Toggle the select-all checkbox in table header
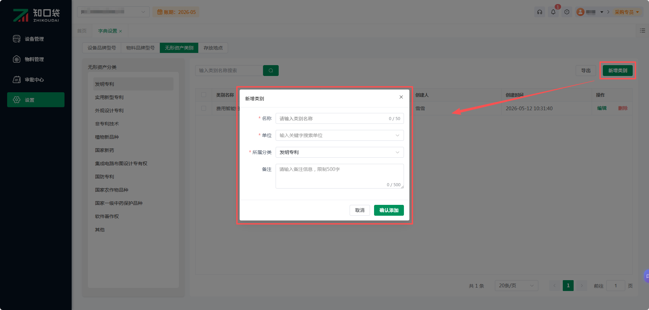The height and width of the screenshot is (310, 649). click(204, 95)
